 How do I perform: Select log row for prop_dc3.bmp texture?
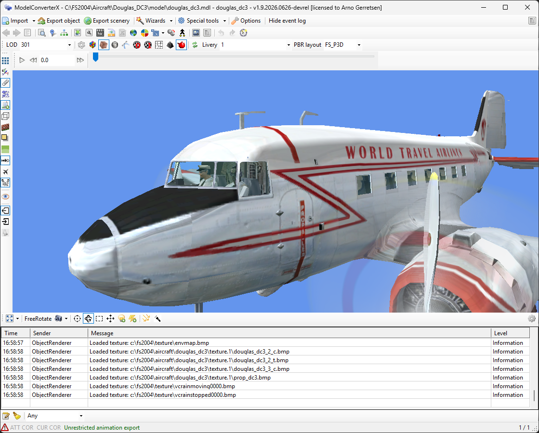point(265,377)
